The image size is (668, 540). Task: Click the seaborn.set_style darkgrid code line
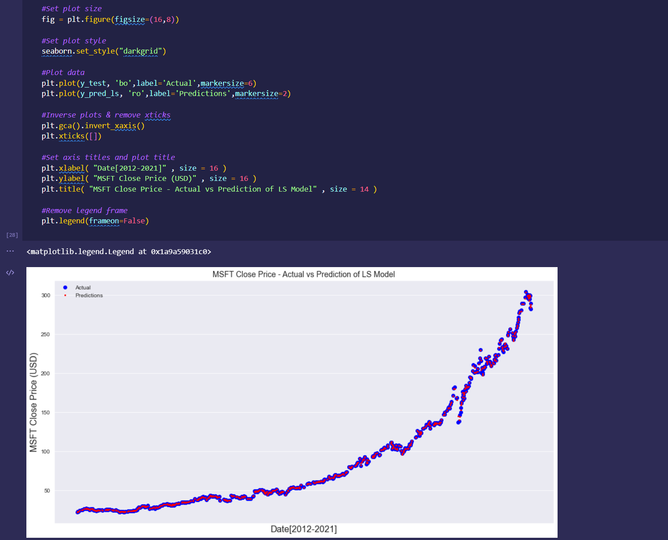tap(104, 51)
